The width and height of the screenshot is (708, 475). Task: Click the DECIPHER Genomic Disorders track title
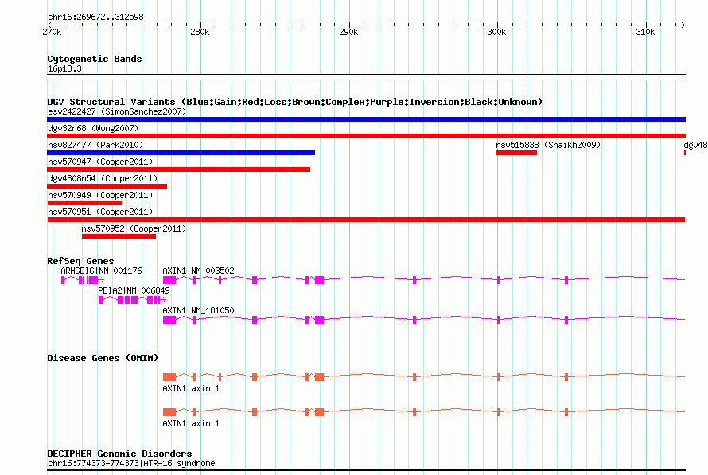coord(119,454)
